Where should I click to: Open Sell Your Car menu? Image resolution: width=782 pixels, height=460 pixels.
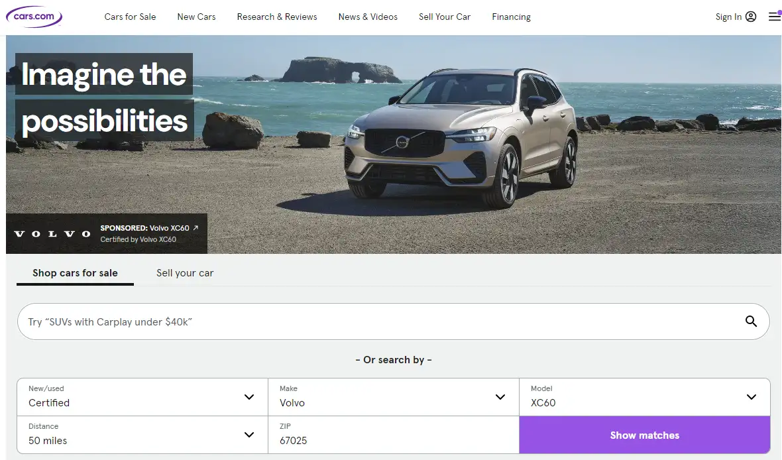[445, 17]
